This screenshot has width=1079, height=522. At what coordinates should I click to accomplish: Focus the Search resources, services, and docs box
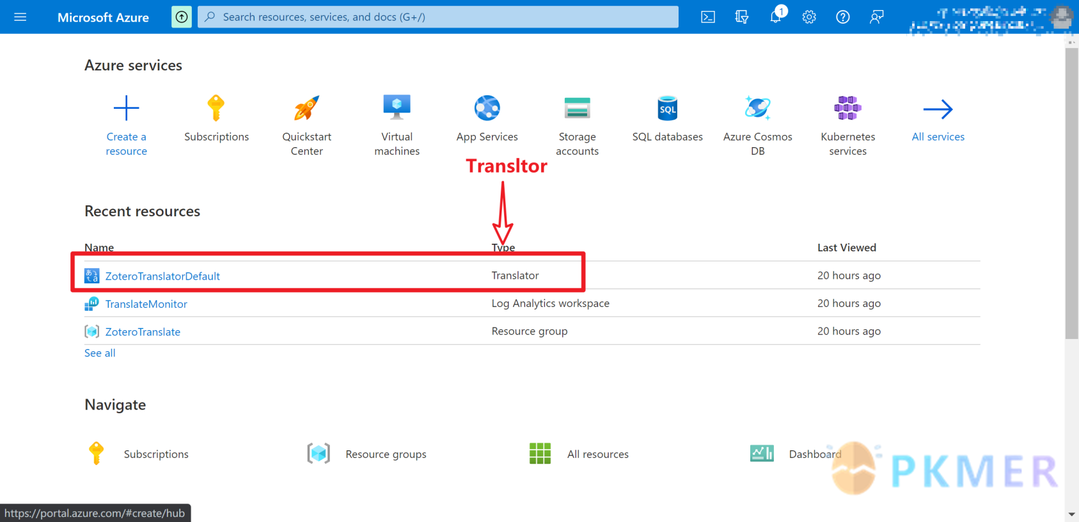tap(438, 17)
